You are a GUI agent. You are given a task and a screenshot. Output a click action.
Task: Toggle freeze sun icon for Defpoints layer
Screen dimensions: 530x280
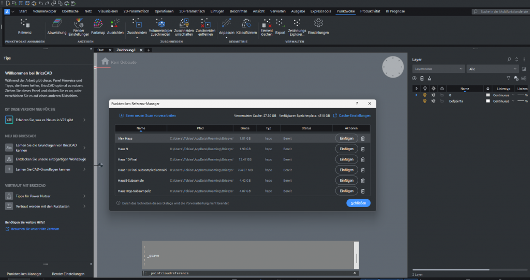(433, 101)
